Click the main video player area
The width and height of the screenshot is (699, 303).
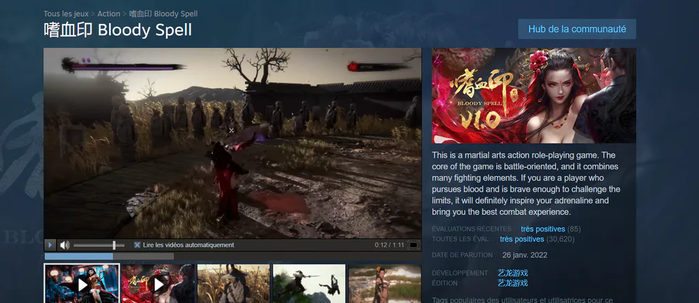[232, 143]
